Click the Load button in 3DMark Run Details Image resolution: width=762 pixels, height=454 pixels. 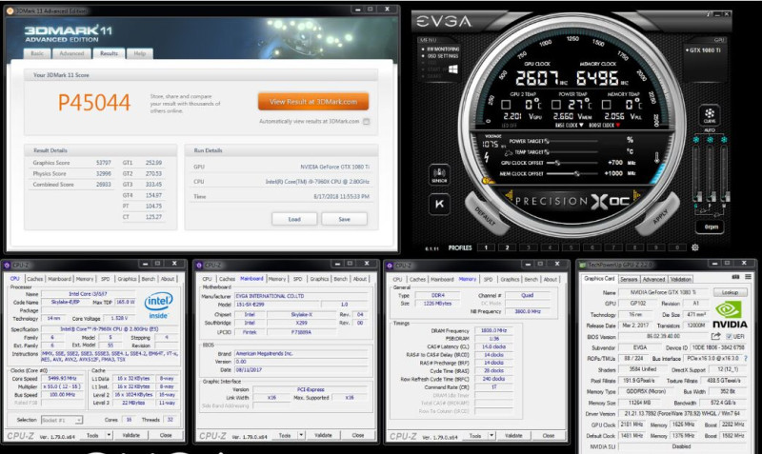(294, 219)
